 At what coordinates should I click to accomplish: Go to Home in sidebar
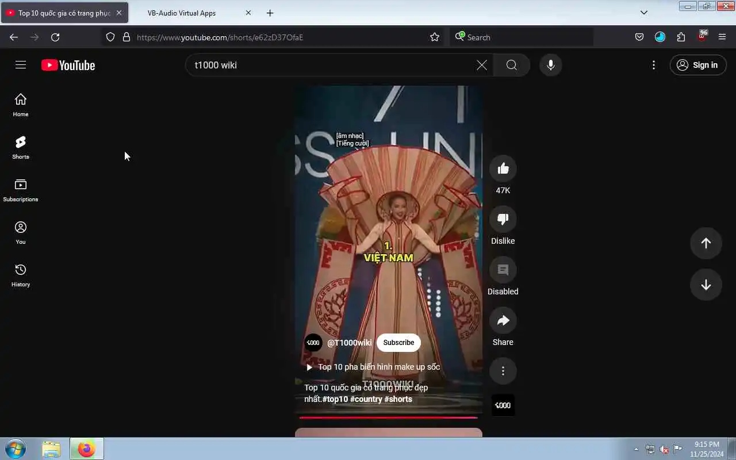tap(21, 105)
